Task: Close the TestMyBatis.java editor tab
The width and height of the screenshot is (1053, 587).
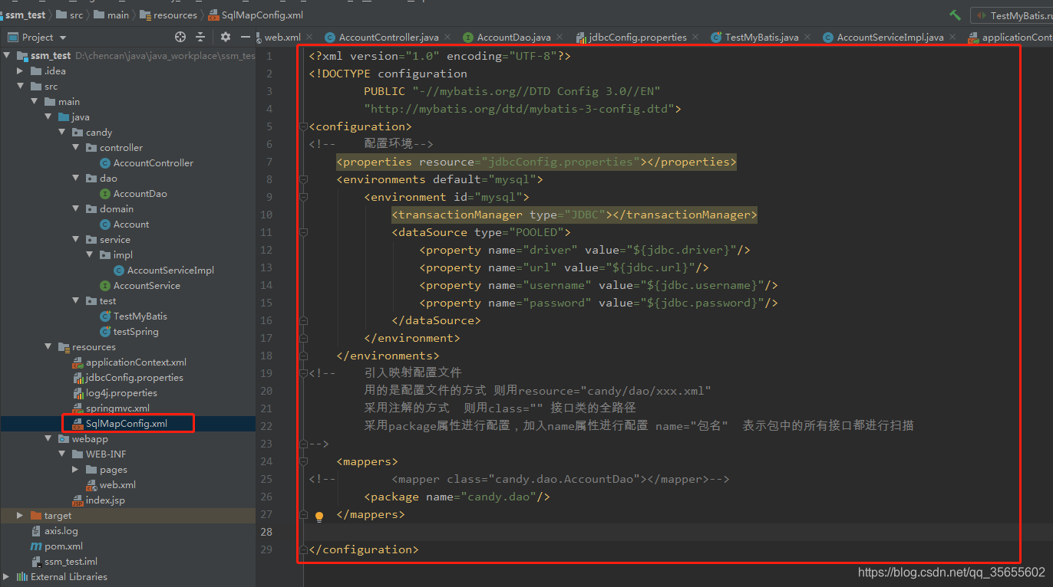Action: (x=807, y=36)
